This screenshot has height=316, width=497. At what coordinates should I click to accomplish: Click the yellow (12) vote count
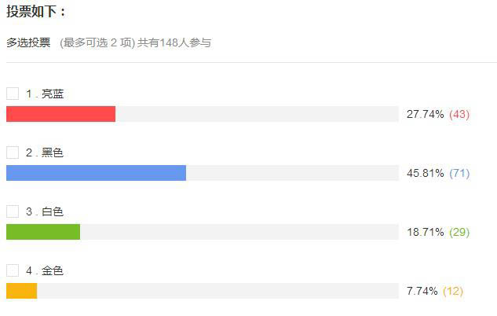pyautogui.click(x=453, y=291)
